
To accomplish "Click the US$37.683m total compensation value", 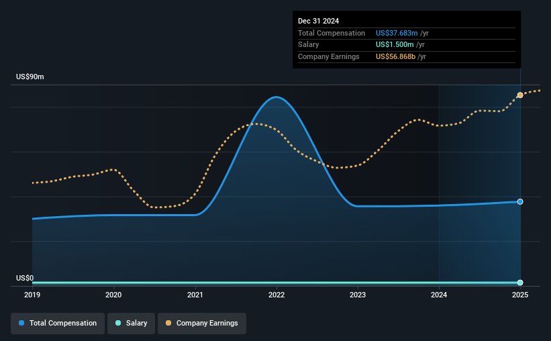I will click(397, 33).
